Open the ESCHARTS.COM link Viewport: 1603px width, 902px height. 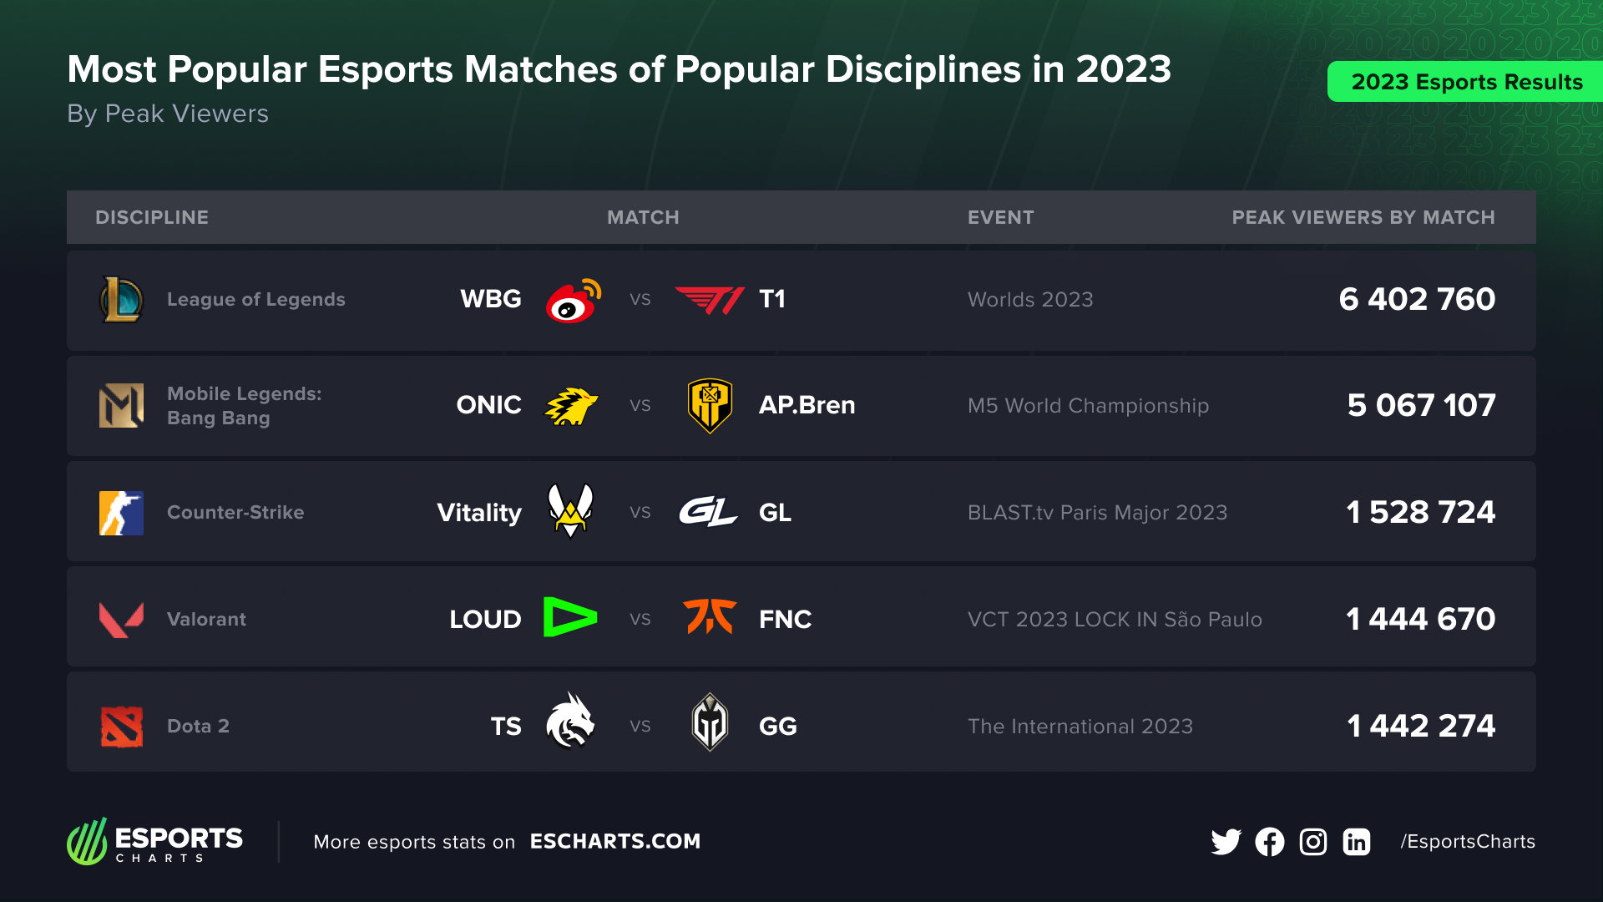[x=615, y=841]
